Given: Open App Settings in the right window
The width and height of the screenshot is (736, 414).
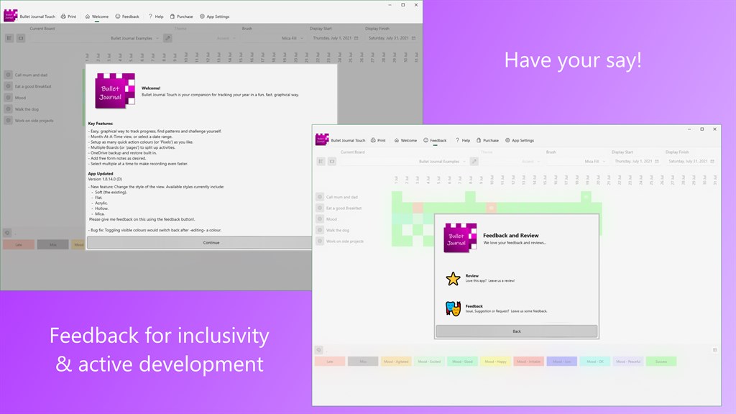Looking at the screenshot, I should [520, 140].
